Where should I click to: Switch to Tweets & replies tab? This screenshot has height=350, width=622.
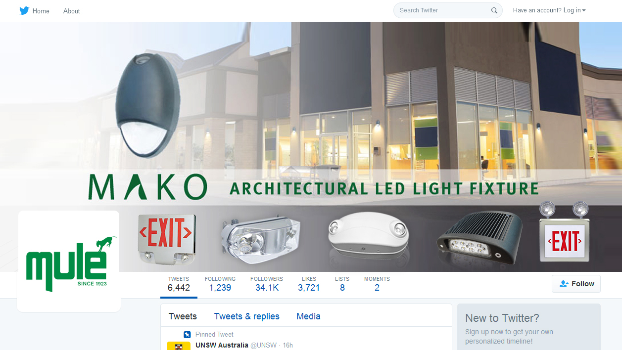[247, 316]
